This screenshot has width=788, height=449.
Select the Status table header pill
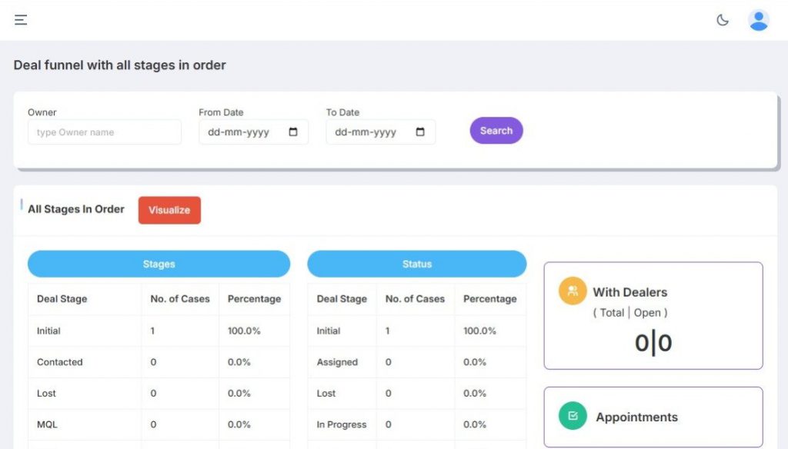point(416,264)
